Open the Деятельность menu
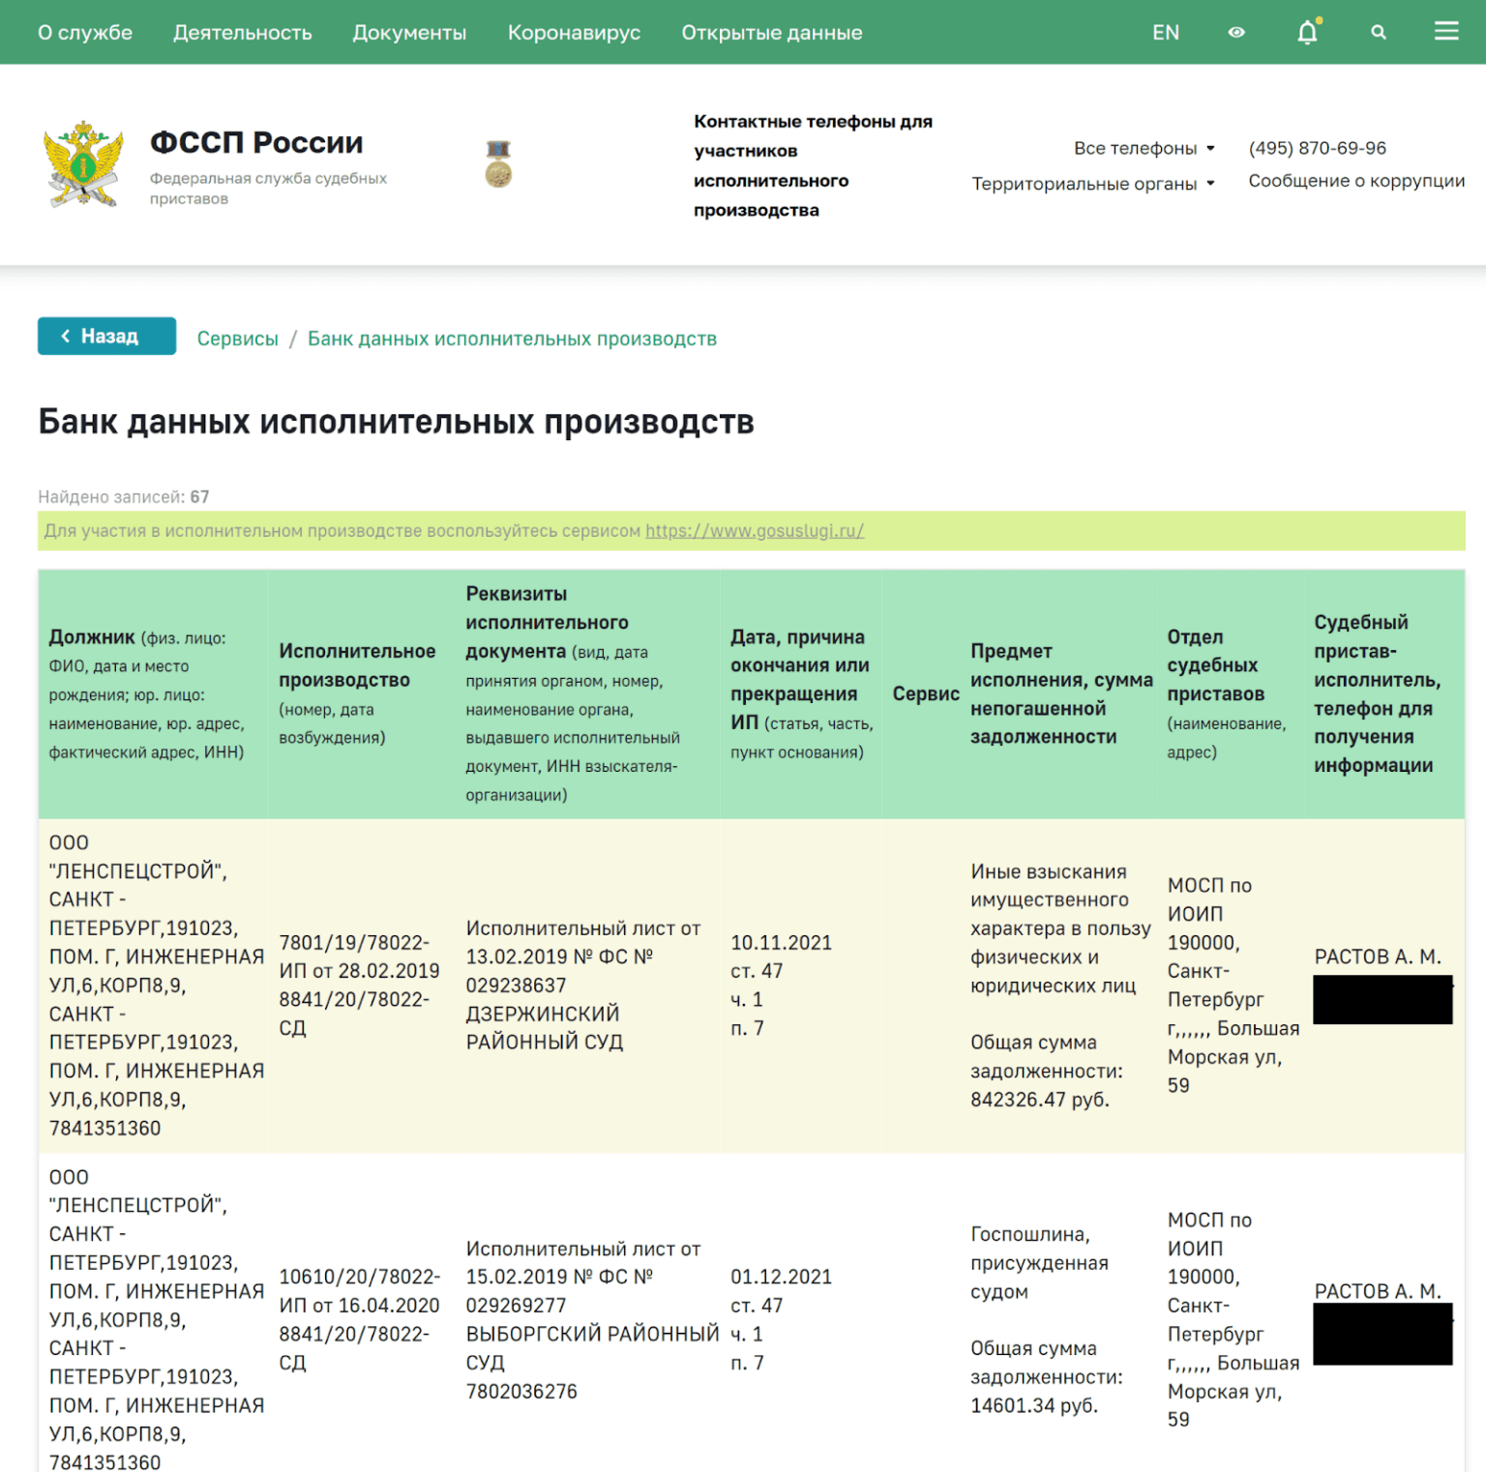This screenshot has width=1486, height=1472. (243, 33)
